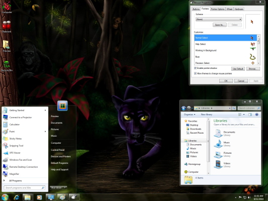Switch to Wheel tab
Viewport: 268px width, 201px height.
229,9
